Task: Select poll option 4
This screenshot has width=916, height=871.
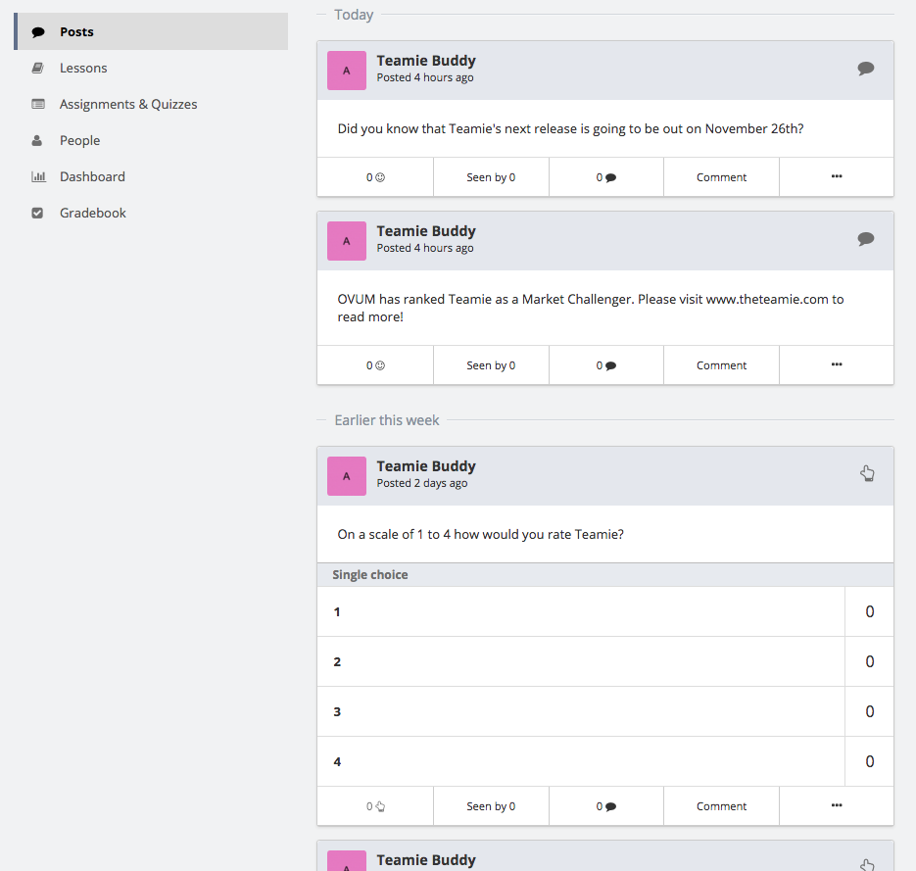Action: [x=581, y=761]
